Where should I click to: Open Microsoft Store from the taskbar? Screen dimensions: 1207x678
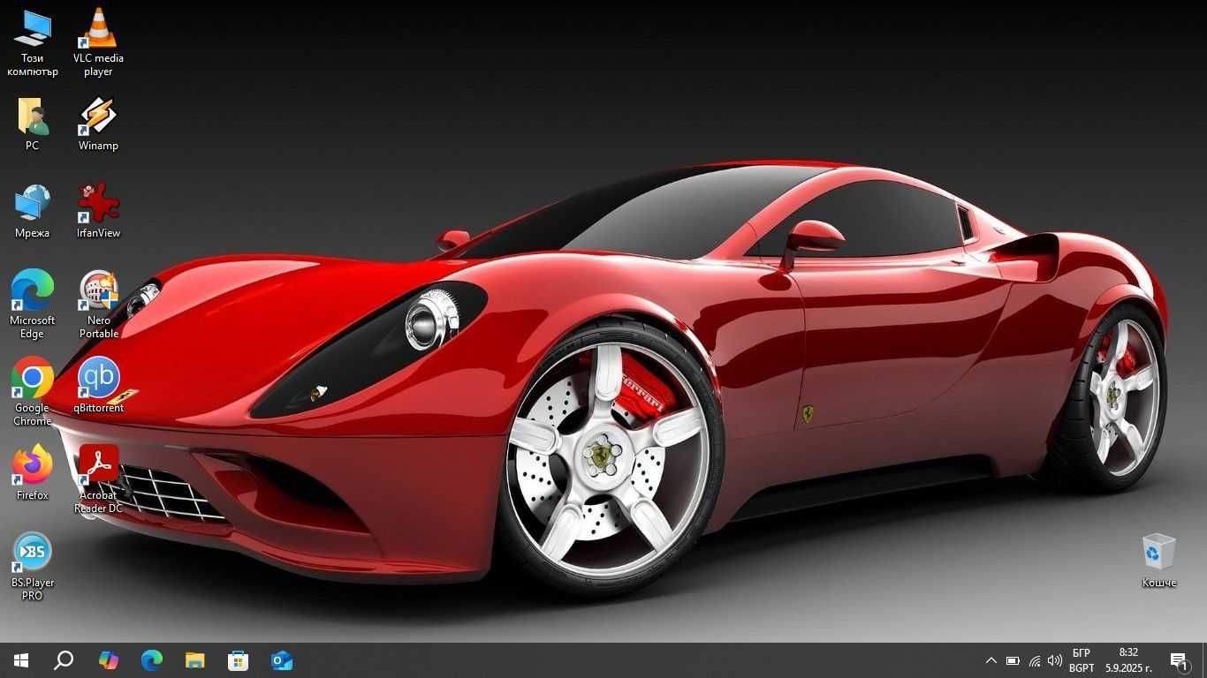239,660
